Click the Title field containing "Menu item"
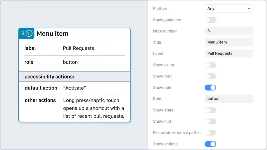267x150 pixels. [229, 42]
